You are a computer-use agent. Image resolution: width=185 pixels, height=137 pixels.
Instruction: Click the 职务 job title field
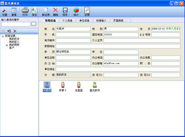point(166,63)
